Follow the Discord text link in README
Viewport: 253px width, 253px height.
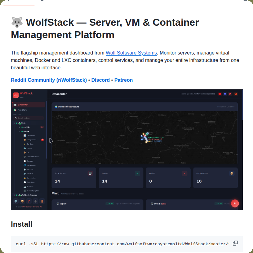pos(100,80)
